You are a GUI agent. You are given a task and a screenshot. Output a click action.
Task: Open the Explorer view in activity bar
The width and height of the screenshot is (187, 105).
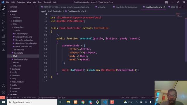tap(4, 8)
